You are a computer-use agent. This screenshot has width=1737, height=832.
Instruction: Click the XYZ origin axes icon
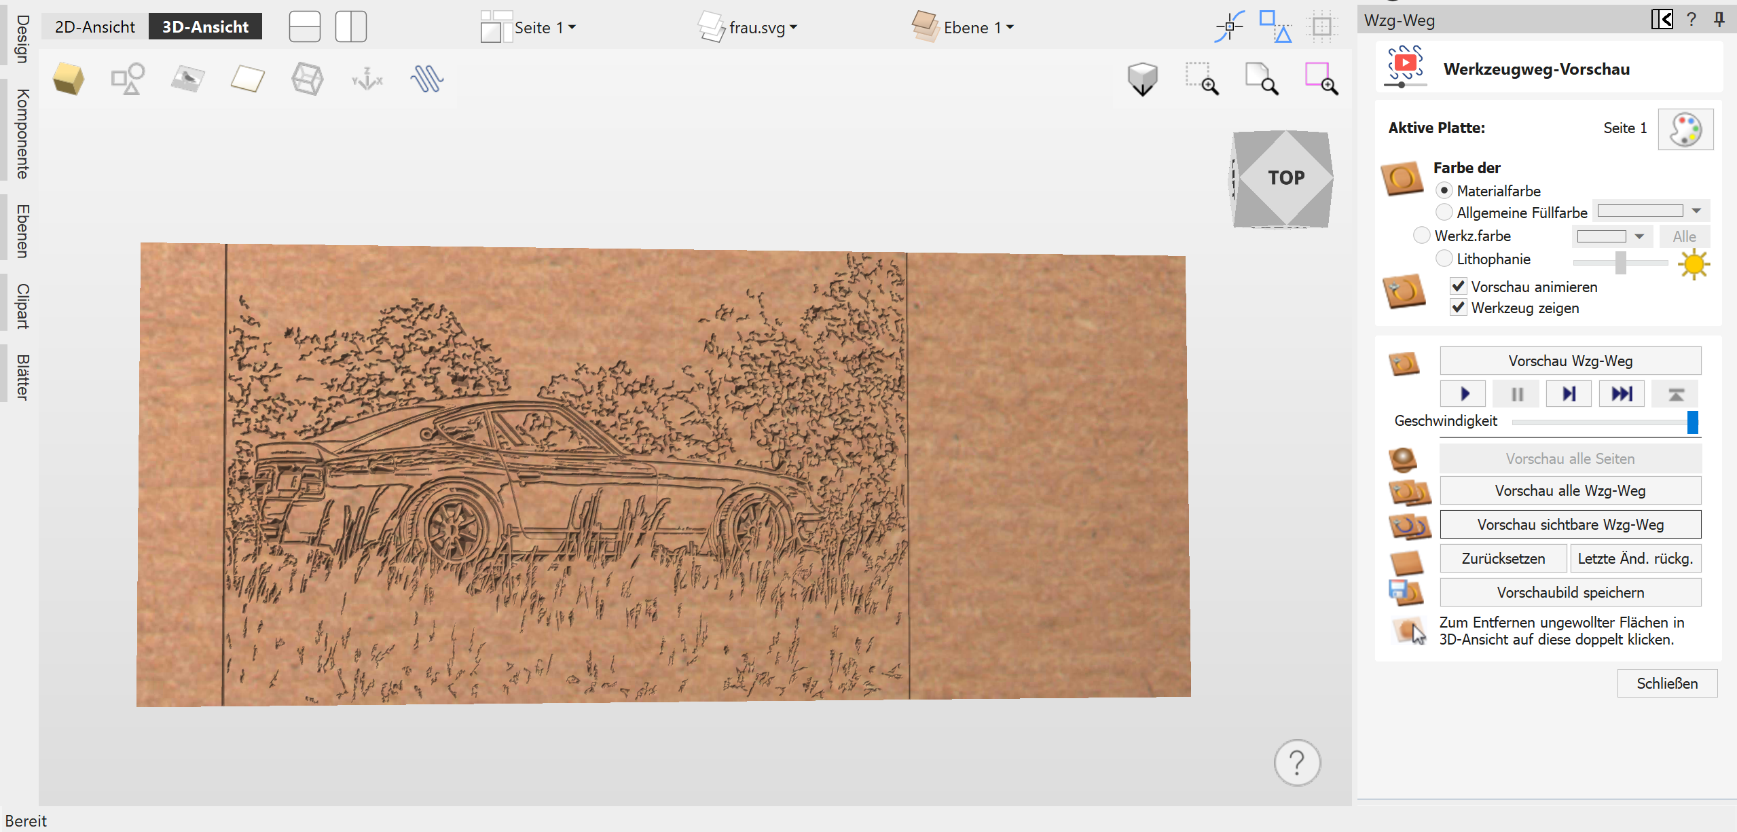pos(367,79)
